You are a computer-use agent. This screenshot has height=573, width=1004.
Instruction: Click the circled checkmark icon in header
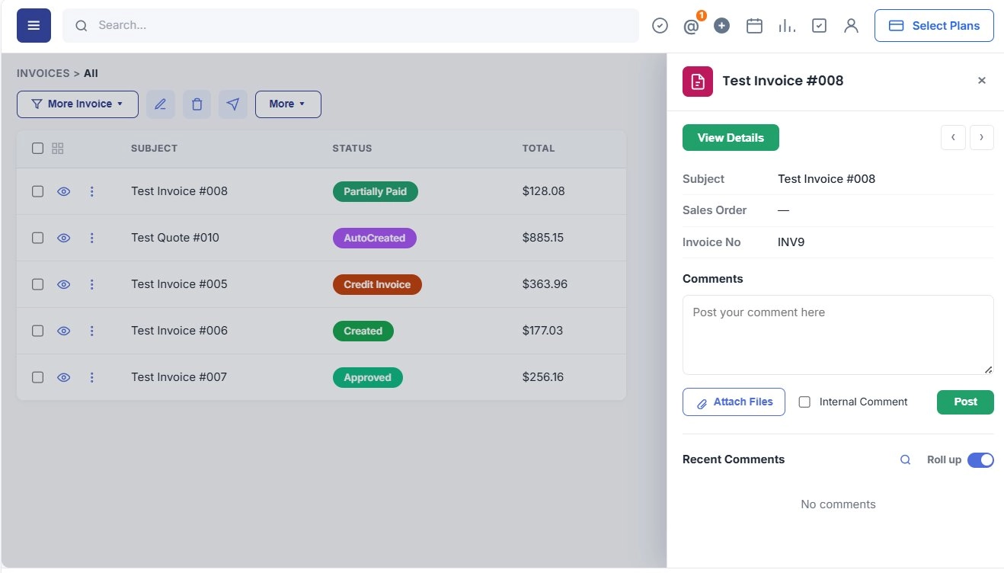[660, 26]
